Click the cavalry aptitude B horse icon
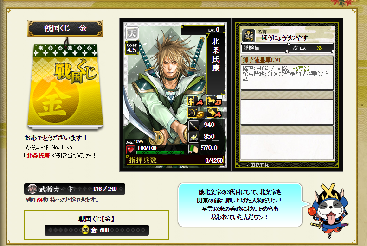The image size is (367, 246). pos(214,101)
